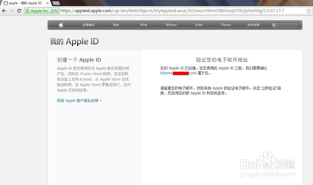Open a new browser tab
The image size is (313, 185).
[56, 3]
